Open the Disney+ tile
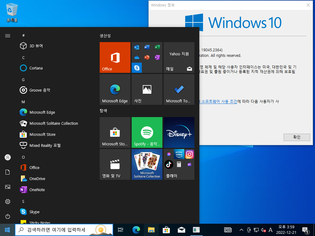 point(179,132)
